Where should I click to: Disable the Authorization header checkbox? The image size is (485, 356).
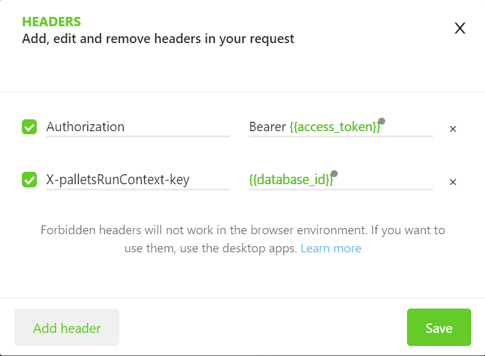point(29,127)
